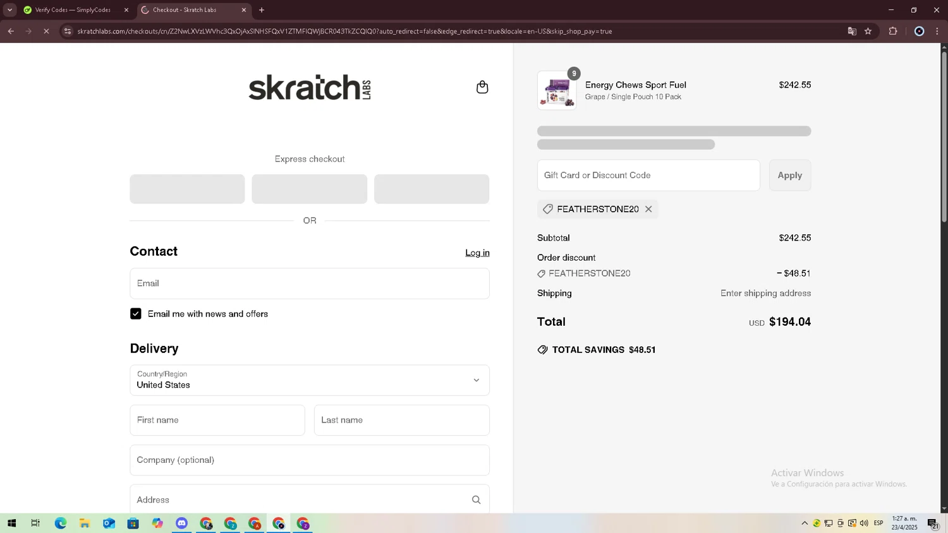
Task: Select the Checkout - Skratch Labs tab
Action: (x=194, y=9)
